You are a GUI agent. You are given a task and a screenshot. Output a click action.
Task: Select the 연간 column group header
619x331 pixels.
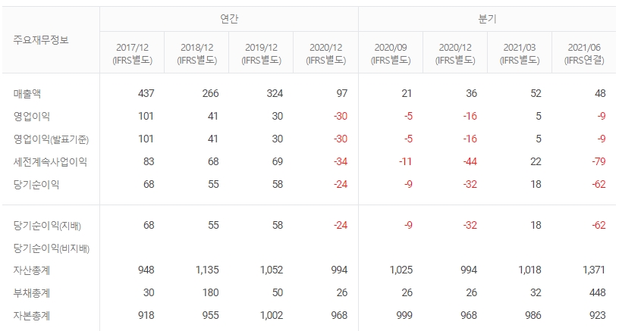tap(229, 19)
